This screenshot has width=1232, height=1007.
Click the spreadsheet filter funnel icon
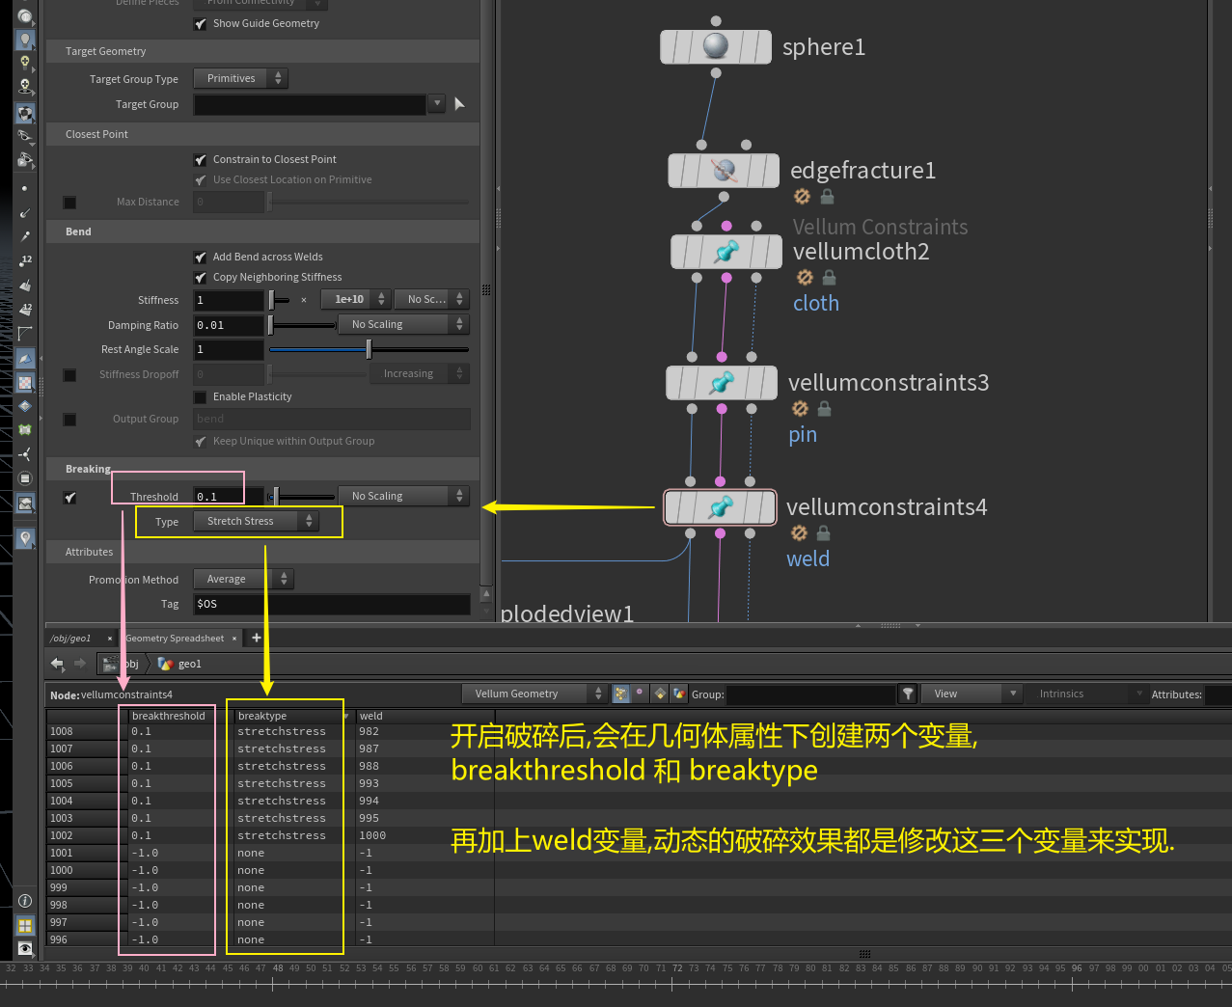coord(908,694)
